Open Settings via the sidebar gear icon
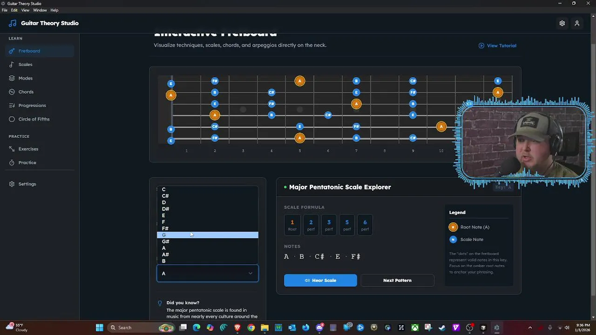Viewport: 596px width, 335px height. click(x=12, y=184)
